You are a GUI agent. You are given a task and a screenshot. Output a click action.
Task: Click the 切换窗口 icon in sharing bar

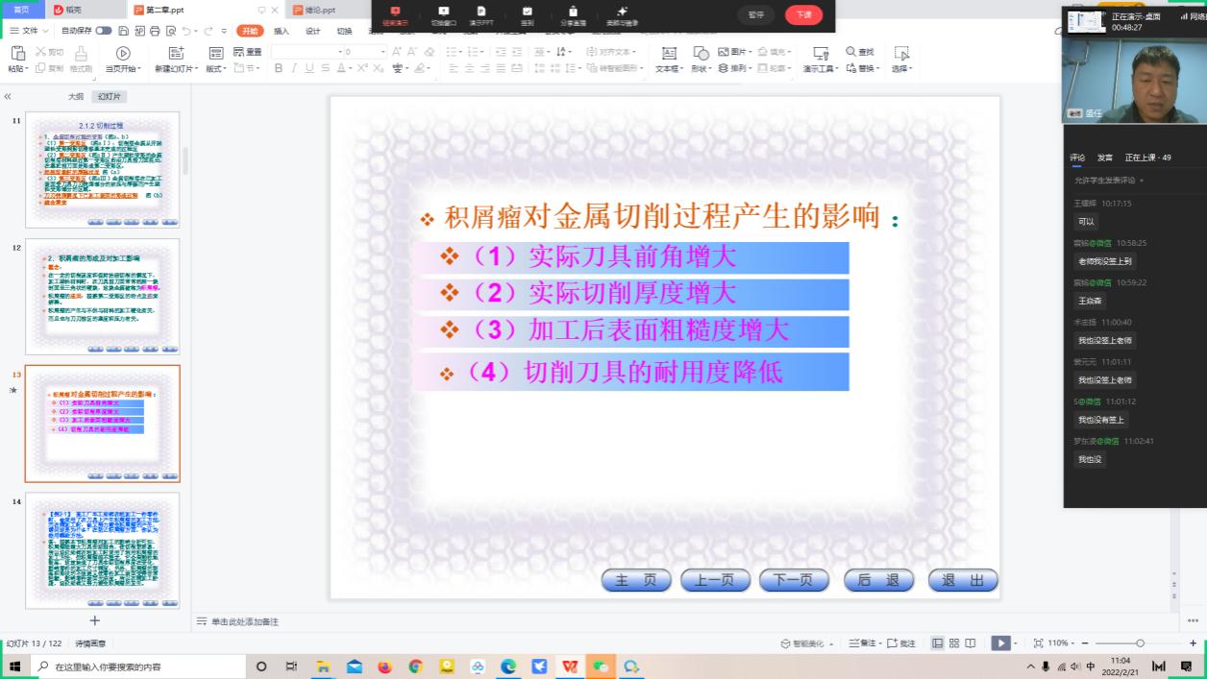[x=443, y=15]
